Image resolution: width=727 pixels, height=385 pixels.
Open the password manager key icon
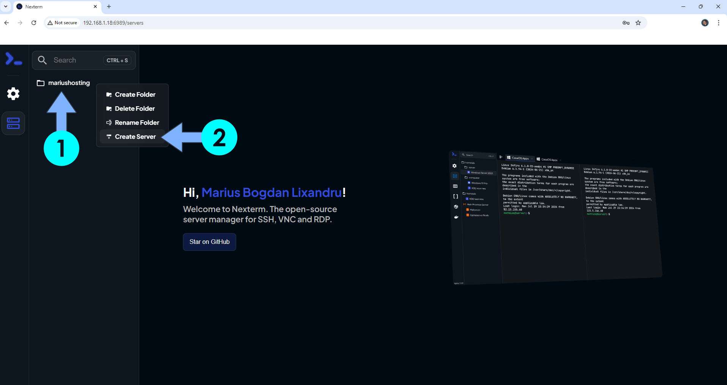point(626,23)
